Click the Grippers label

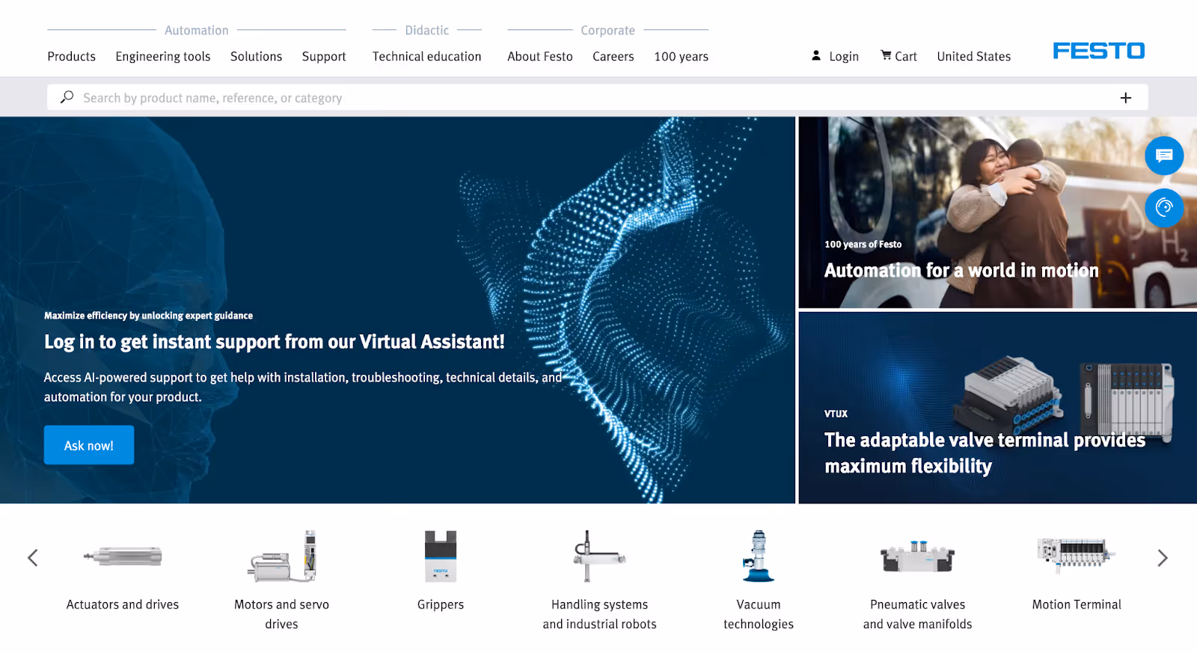(441, 604)
